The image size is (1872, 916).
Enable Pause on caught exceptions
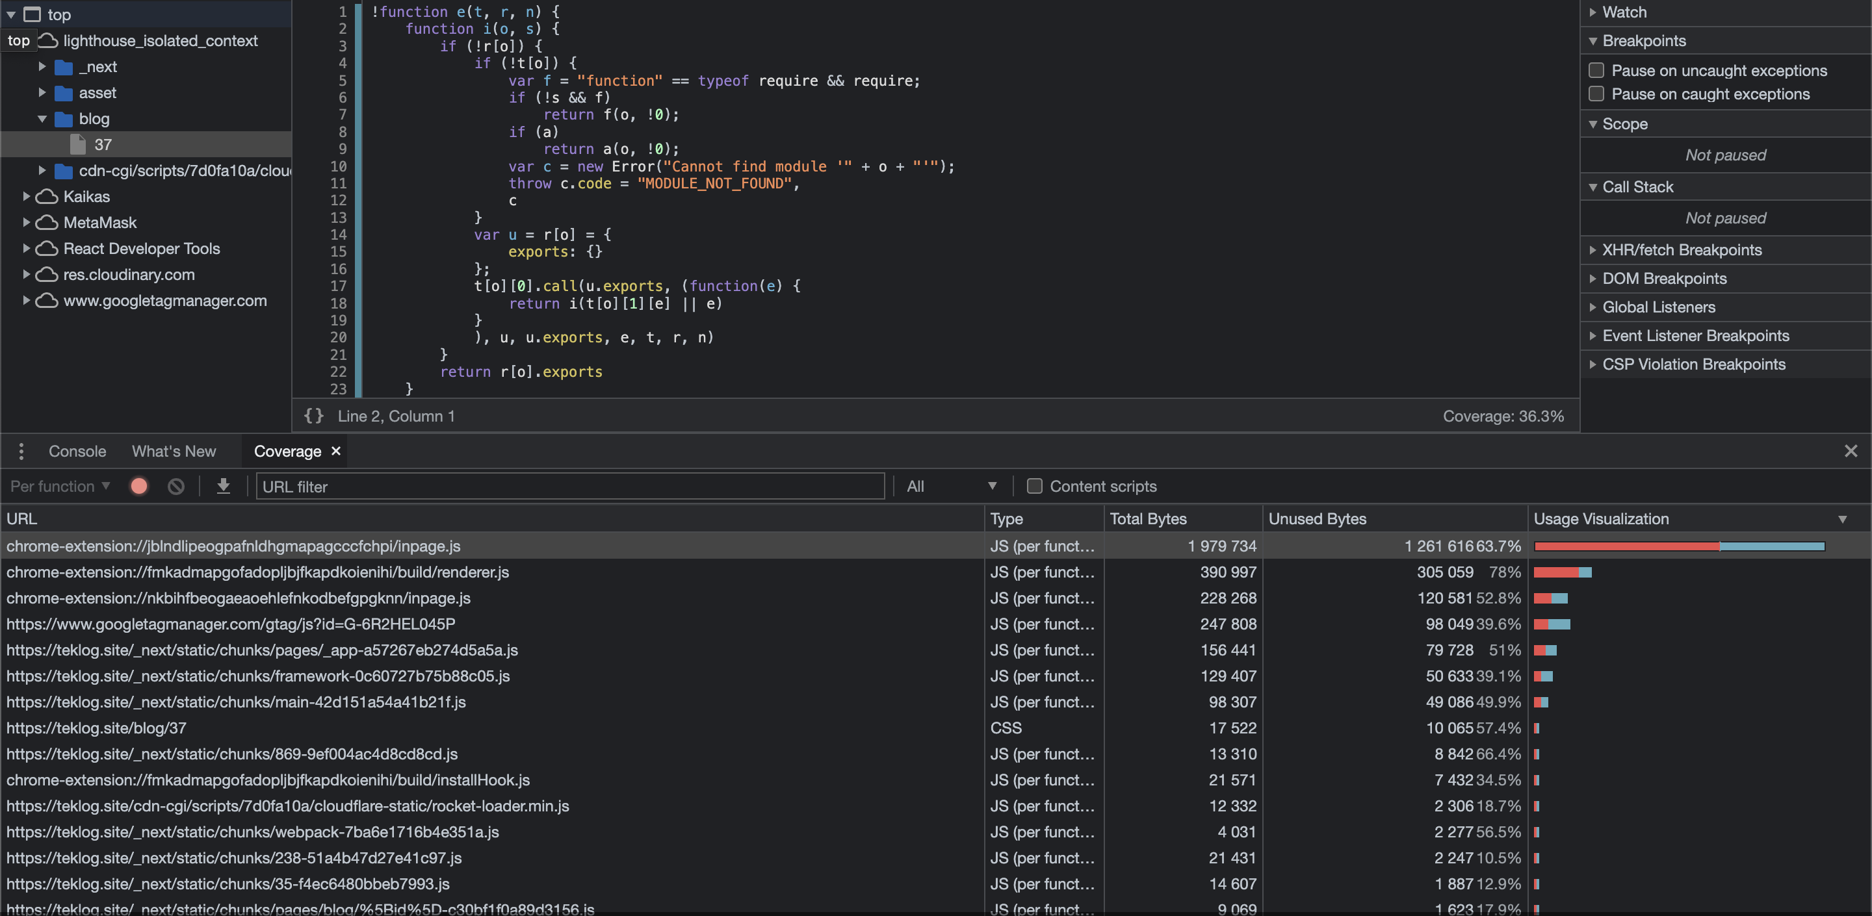coord(1596,94)
